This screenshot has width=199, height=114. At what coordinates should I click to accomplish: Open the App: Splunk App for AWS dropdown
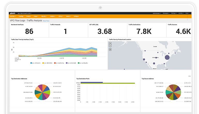click(25, 13)
